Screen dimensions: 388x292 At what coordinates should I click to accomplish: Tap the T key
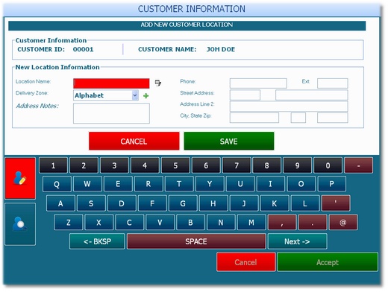[179, 184]
